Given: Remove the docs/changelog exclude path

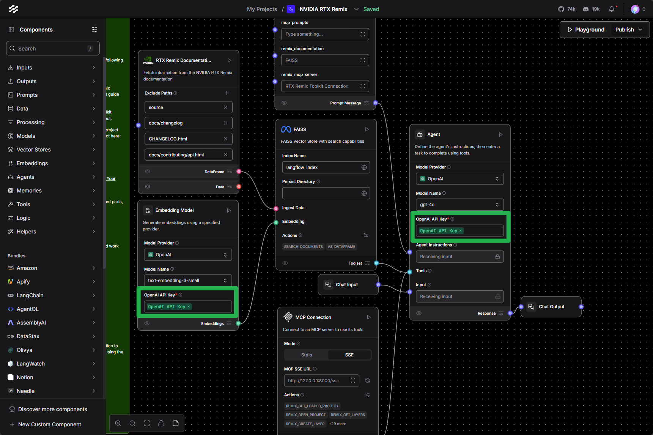Looking at the screenshot, I should (x=225, y=123).
